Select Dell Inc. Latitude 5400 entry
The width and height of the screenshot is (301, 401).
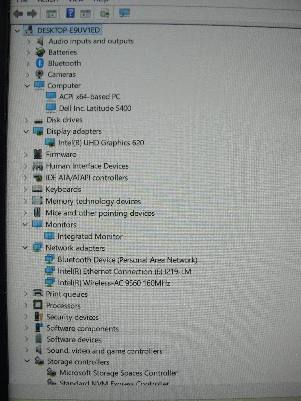tap(95, 108)
